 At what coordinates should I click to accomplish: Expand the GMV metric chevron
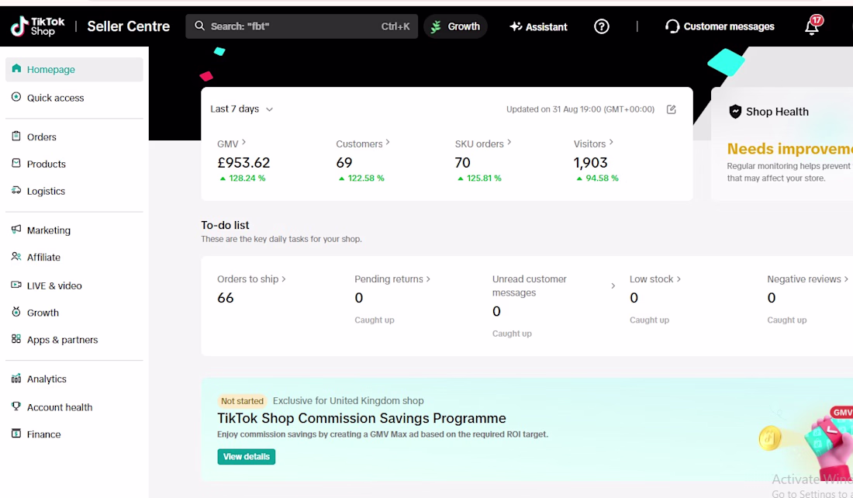pos(243,142)
